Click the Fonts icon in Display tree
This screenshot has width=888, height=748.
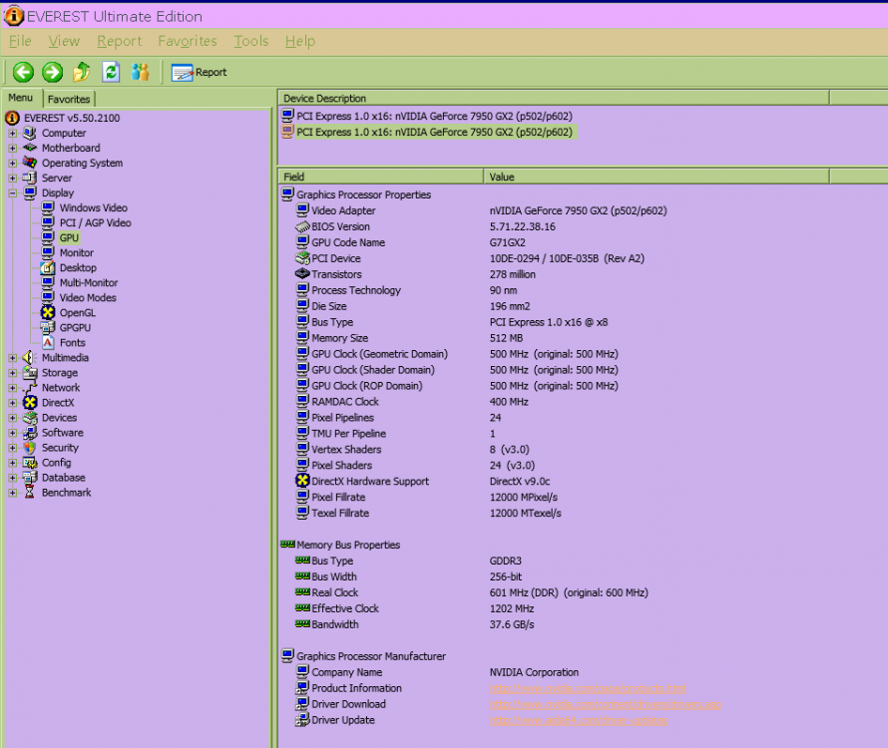coord(48,343)
